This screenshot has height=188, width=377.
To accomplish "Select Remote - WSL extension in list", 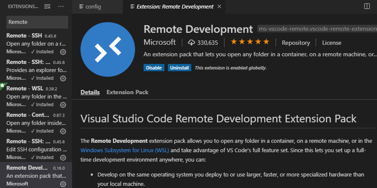I will tap(36, 96).
